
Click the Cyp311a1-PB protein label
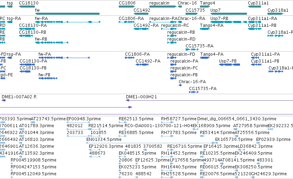tap(265, 61)
